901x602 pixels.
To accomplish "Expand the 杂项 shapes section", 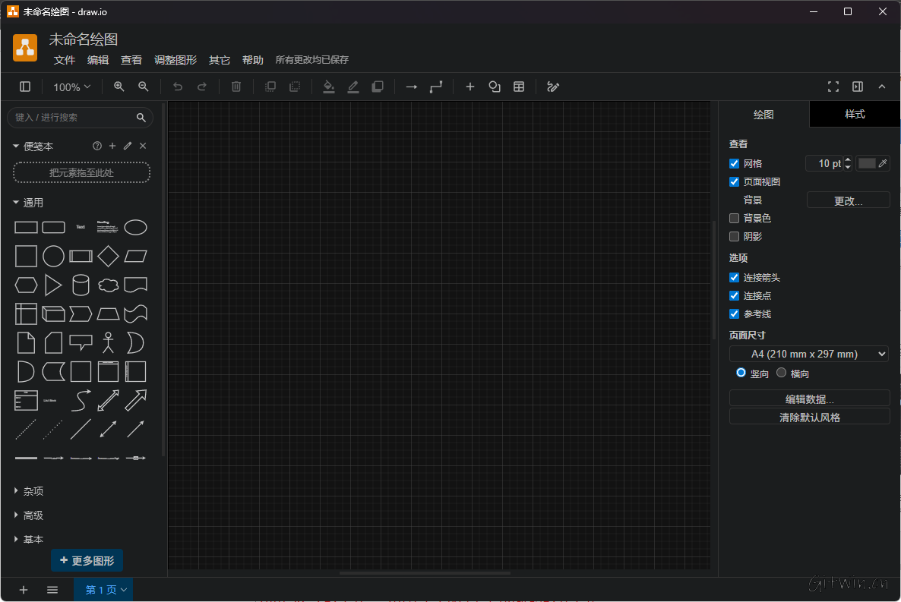I will (x=28, y=491).
